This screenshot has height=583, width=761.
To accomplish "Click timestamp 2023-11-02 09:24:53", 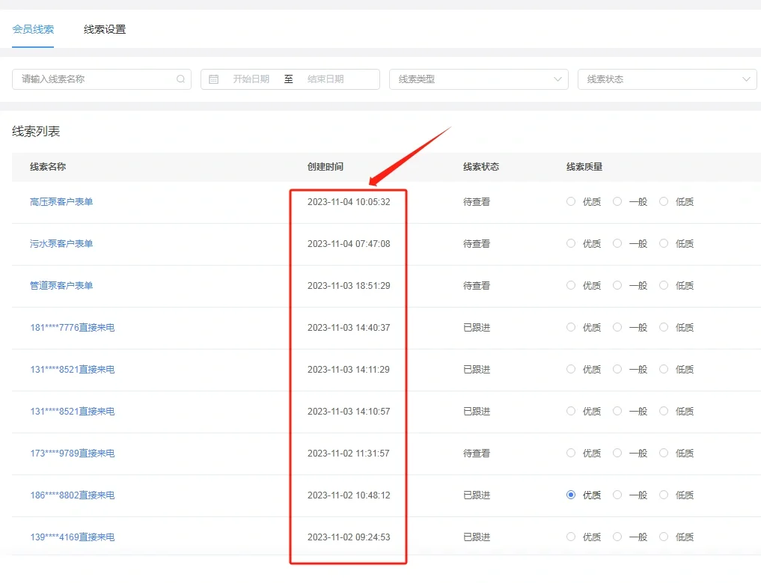I will point(349,537).
